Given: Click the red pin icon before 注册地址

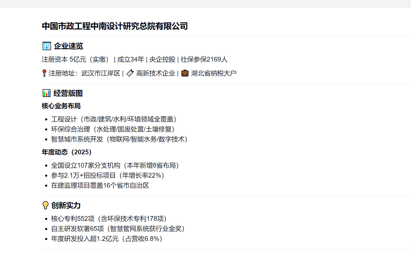Looking at the screenshot, I should coord(44,73).
